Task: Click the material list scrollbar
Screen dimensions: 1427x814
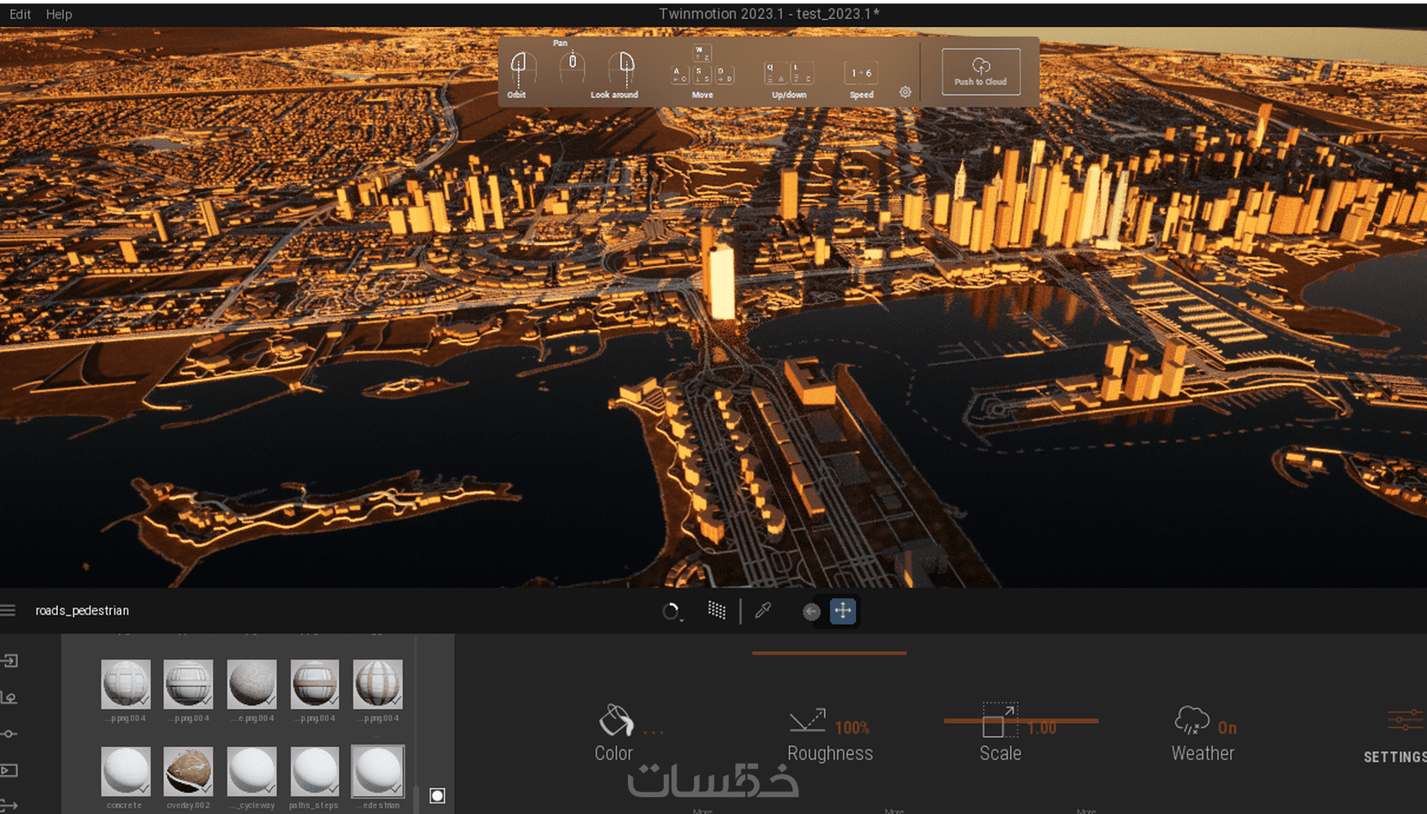Action: click(x=416, y=799)
